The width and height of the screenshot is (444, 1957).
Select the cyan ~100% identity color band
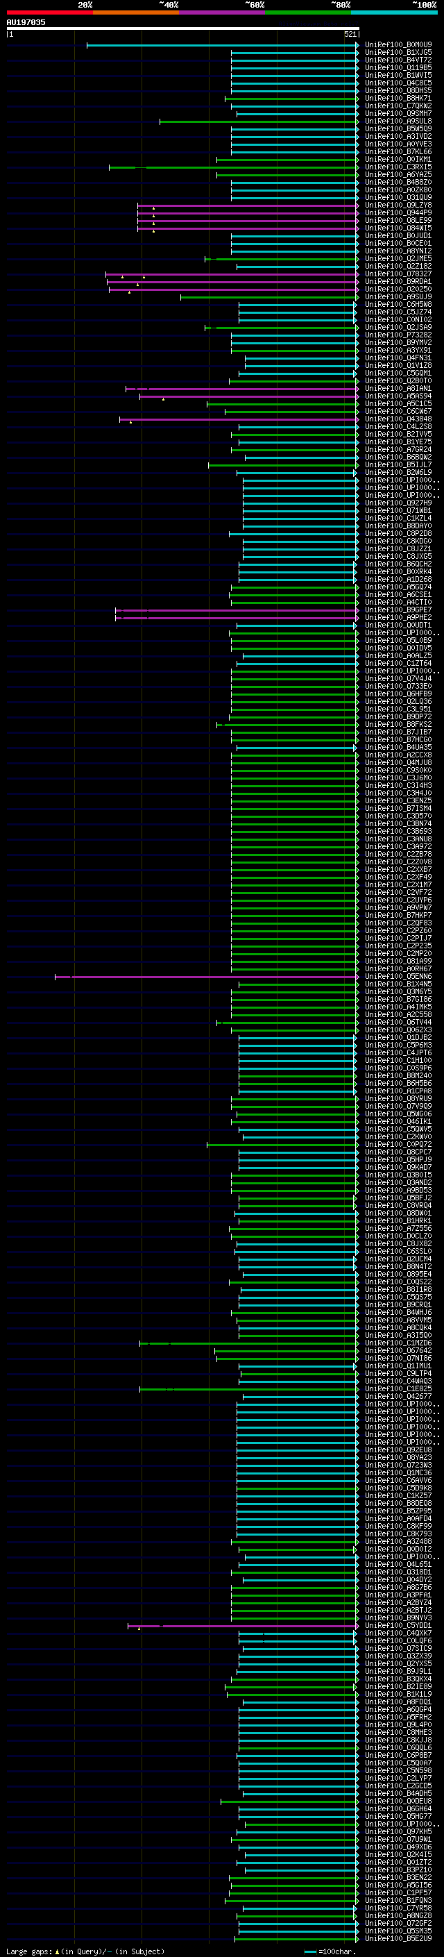pos(394,12)
